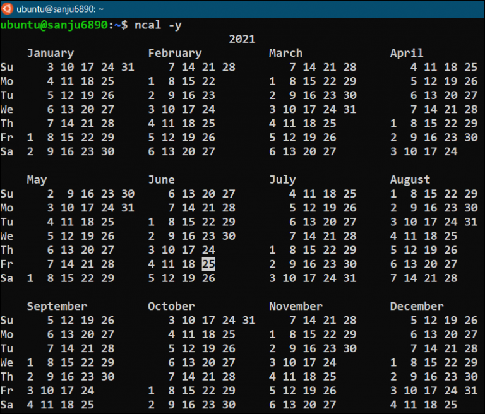Select the February month heading

[x=175, y=53]
